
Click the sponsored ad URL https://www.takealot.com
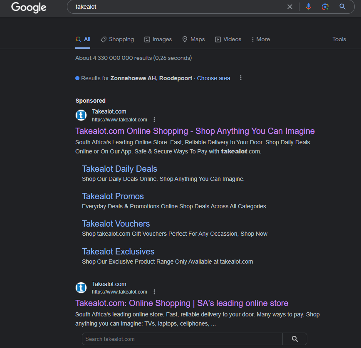point(119,120)
